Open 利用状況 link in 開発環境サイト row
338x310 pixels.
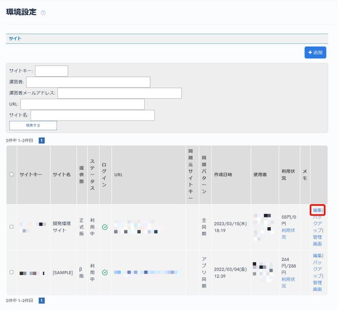288,234
